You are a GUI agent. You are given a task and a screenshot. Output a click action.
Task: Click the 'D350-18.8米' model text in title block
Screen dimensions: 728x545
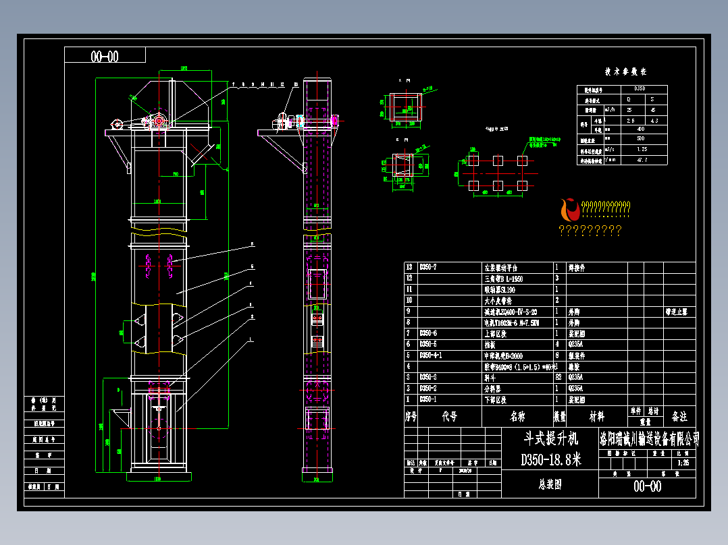coord(550,459)
